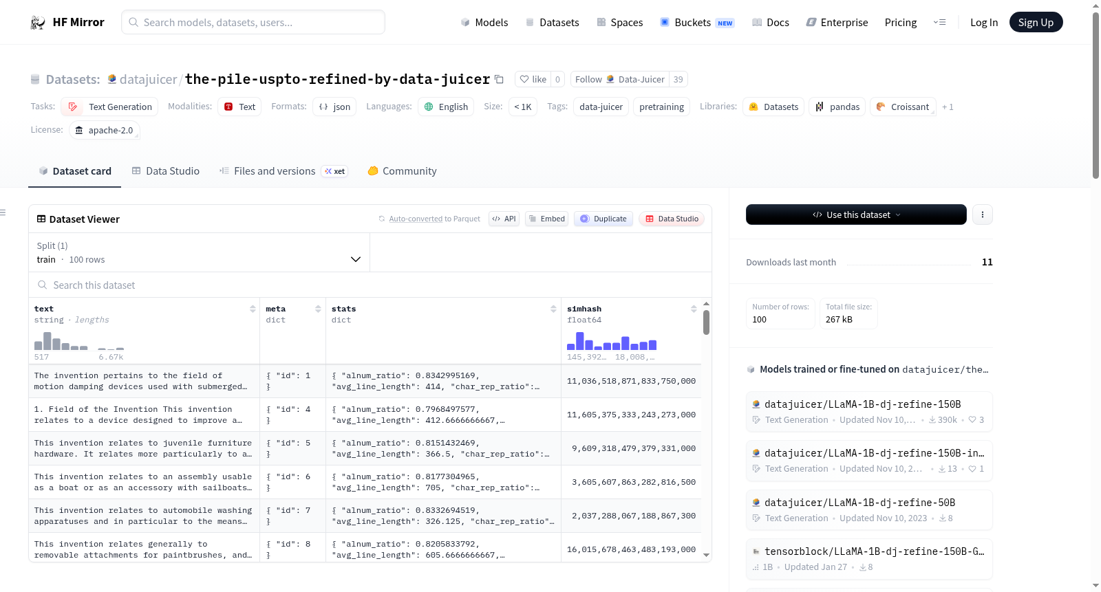The image size is (1101, 592).
Task: Go to the Pricing page
Action: click(x=901, y=23)
